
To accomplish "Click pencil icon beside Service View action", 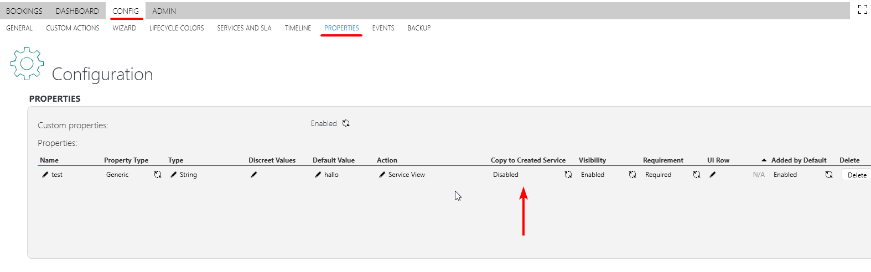I will tap(382, 175).
